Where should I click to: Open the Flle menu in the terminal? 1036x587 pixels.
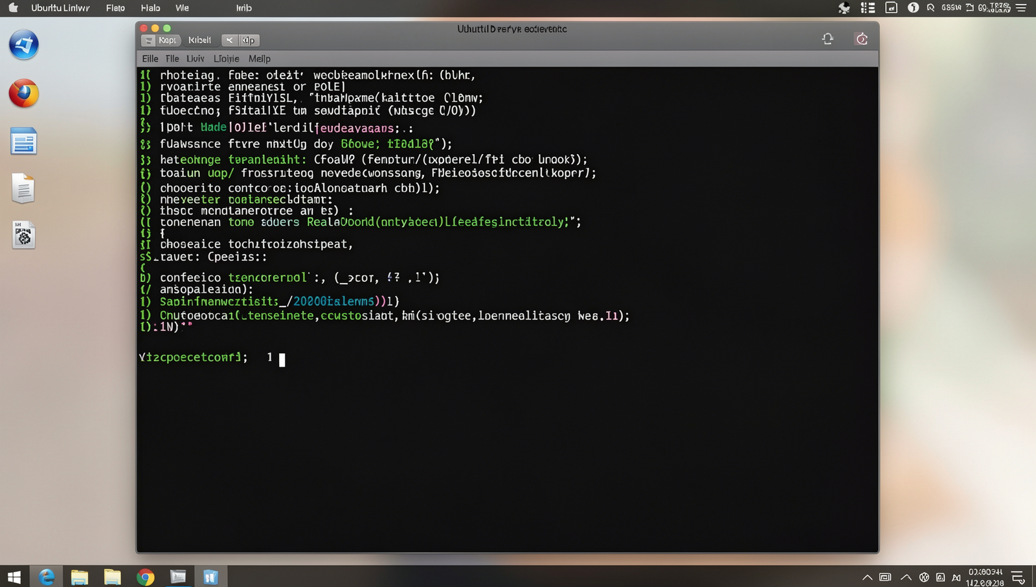click(172, 58)
